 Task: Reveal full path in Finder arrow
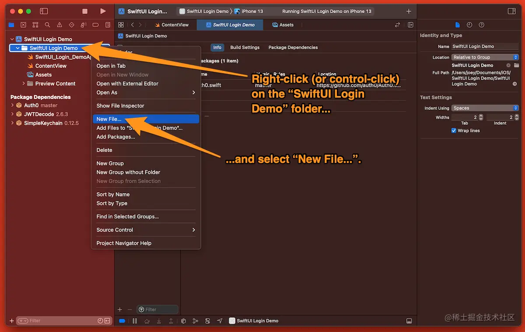tap(514, 84)
